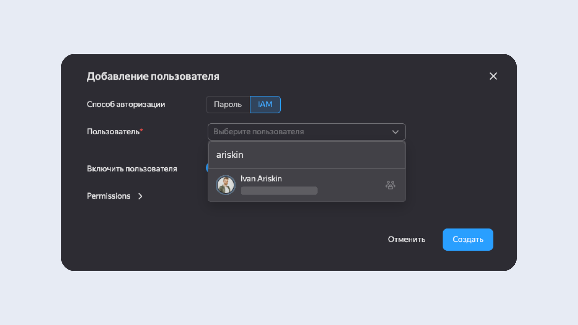Viewport: 578px width, 325px height.
Task: Click the dropdown chevron arrow
Action: pyautogui.click(x=395, y=132)
